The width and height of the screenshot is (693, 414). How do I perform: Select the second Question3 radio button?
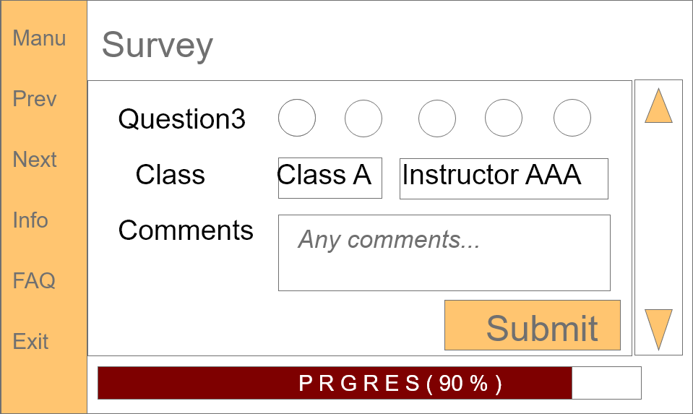coord(363,118)
